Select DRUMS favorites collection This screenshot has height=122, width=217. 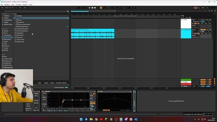(x=6, y=22)
